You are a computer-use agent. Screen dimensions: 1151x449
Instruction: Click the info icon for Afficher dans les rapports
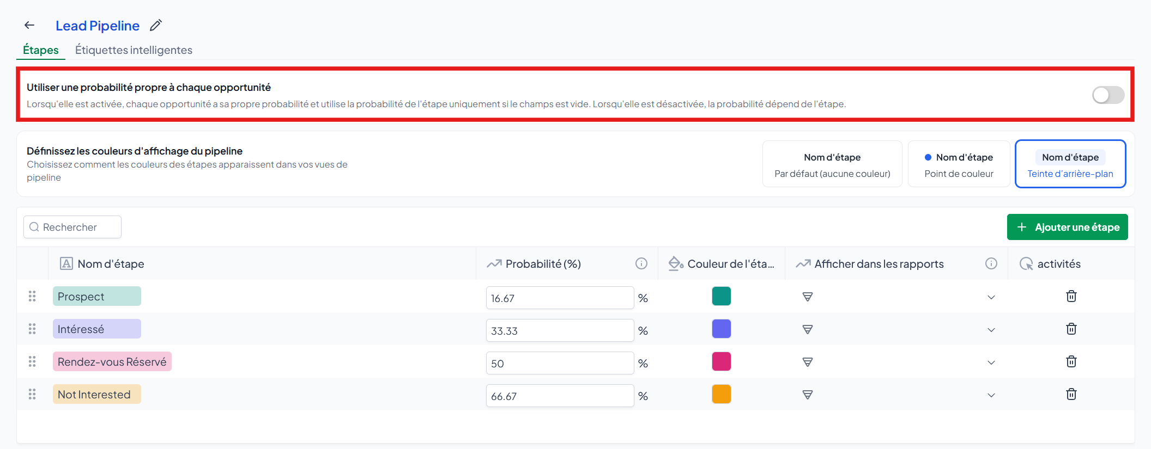(991, 263)
